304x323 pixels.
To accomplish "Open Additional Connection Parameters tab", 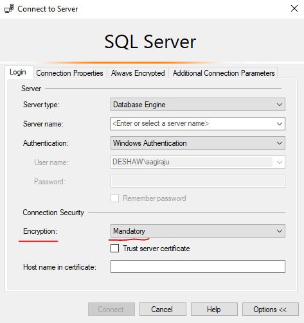I will (224, 73).
